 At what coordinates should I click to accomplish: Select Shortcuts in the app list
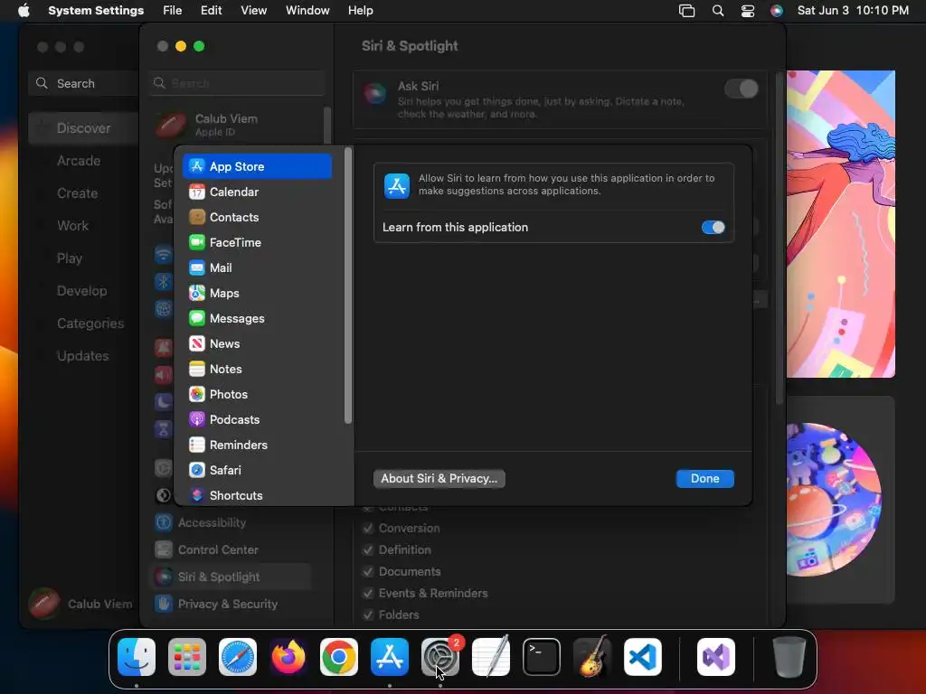[257, 495]
